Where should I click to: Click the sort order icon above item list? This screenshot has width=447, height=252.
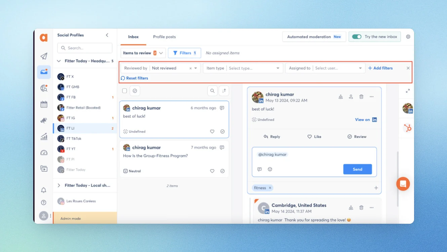pos(224,91)
